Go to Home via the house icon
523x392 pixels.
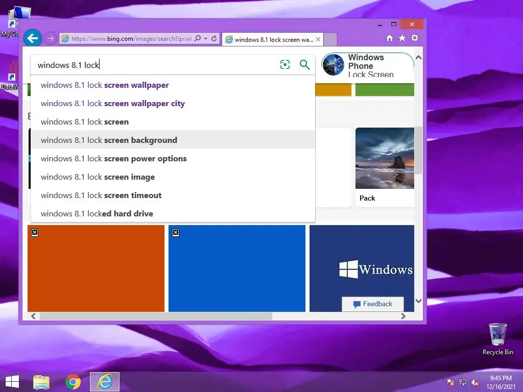(390, 38)
